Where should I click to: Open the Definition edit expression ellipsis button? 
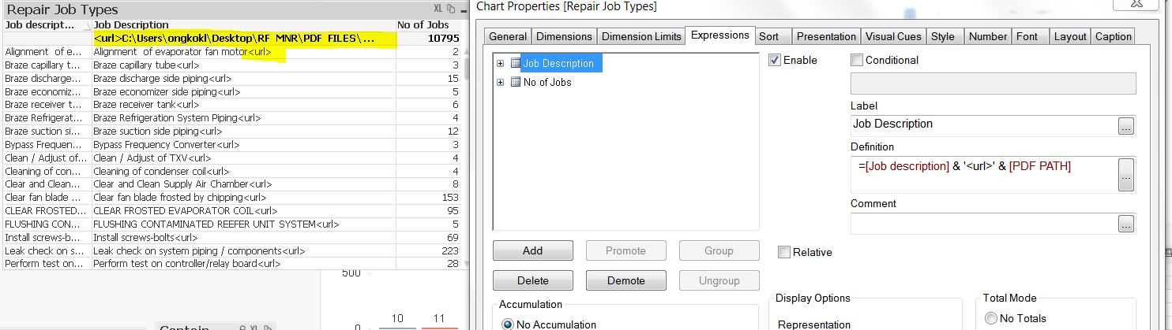click(1126, 174)
